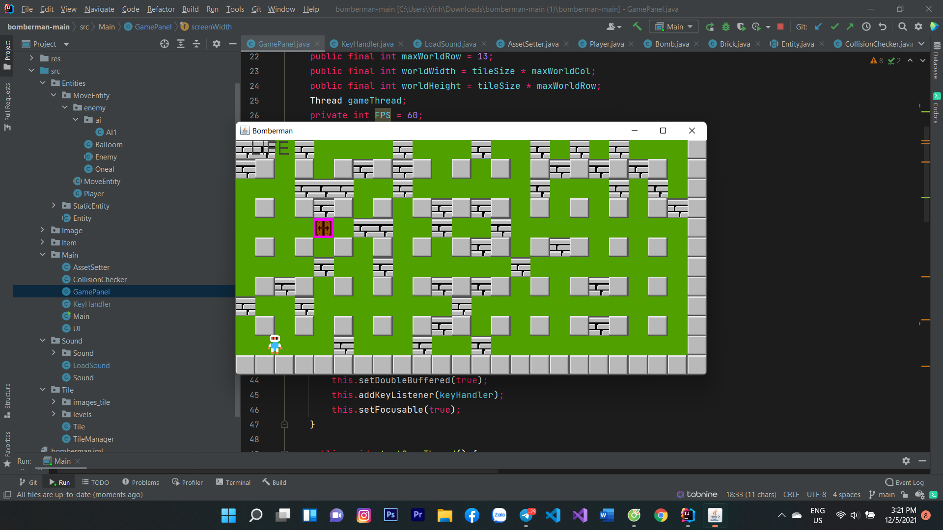Commit changes via the checkmark icon
The image size is (943, 530).
point(834,26)
